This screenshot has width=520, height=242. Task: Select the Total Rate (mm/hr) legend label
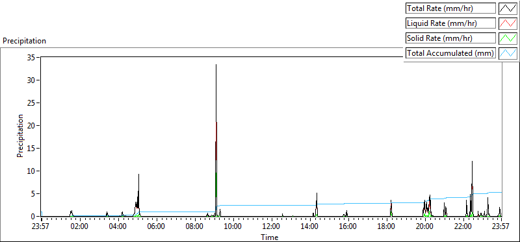click(450, 8)
